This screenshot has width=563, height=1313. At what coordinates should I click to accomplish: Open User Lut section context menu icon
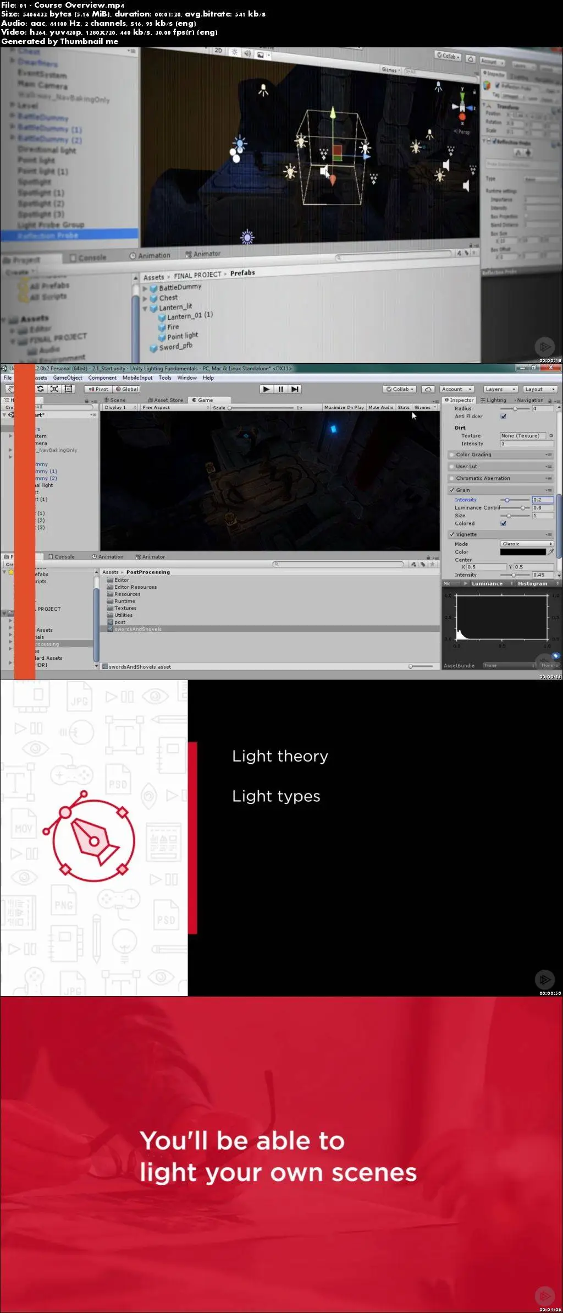pos(548,466)
